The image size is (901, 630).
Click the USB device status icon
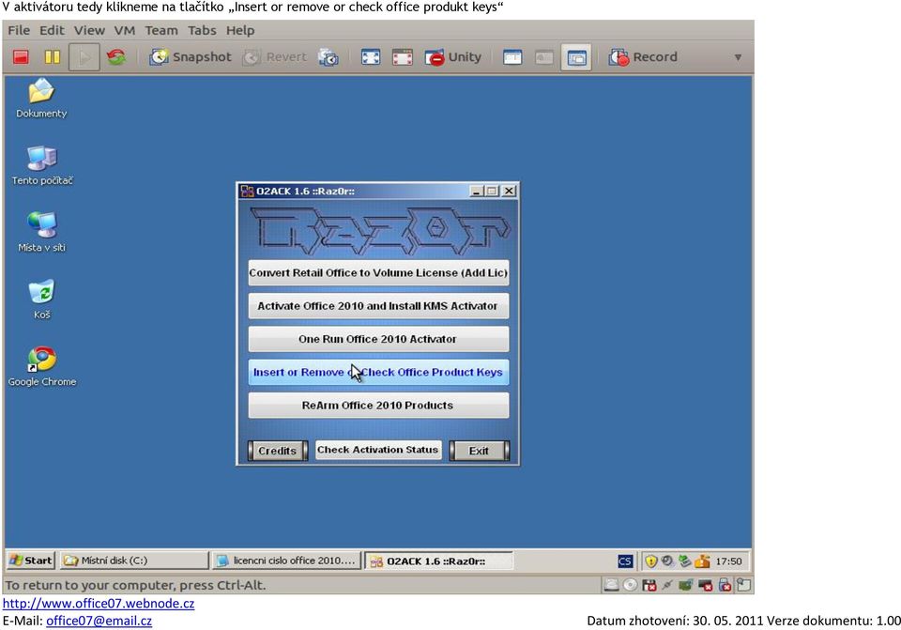click(725, 585)
